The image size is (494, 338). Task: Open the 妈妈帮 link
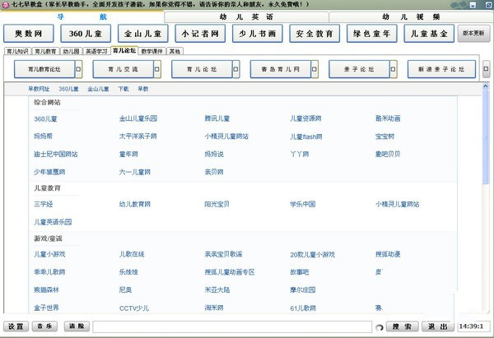[x=43, y=137]
